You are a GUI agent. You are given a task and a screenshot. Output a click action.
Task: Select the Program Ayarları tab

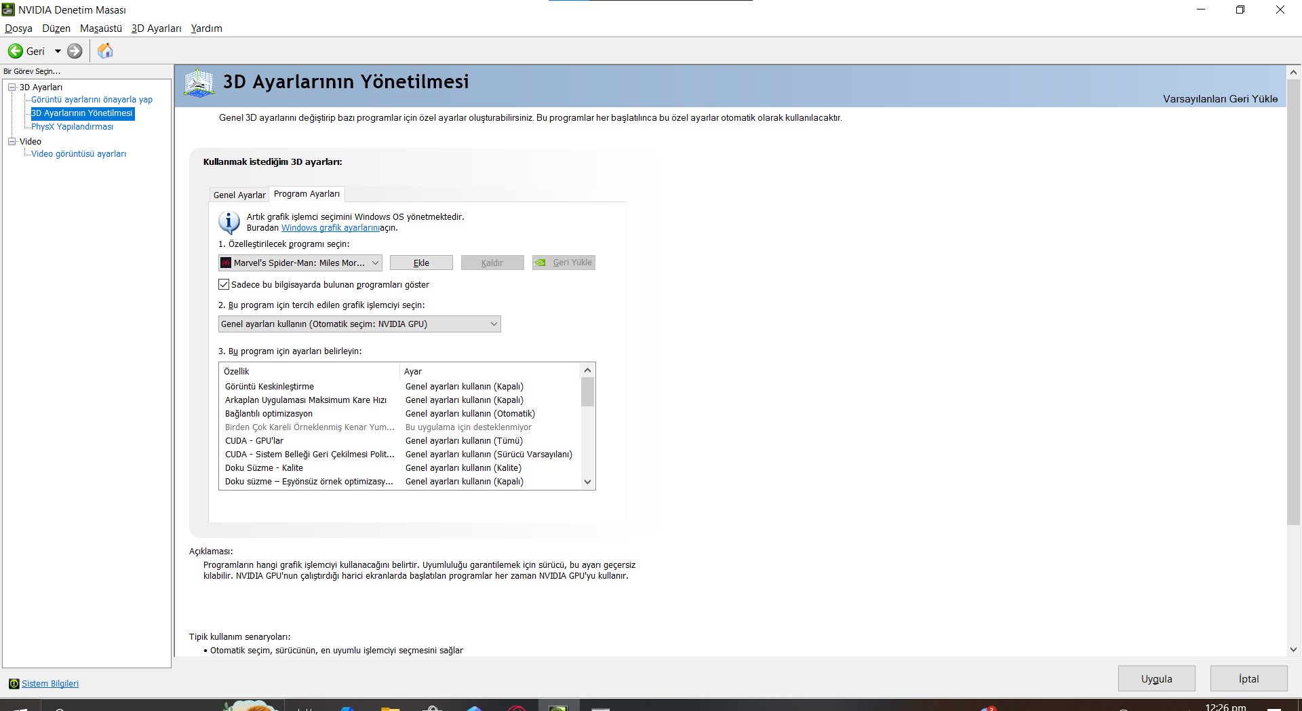[307, 194]
